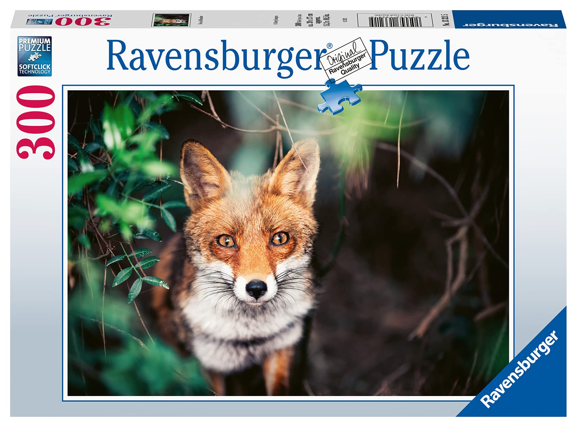Click the upside-down red '300' on the top flap

point(83,21)
